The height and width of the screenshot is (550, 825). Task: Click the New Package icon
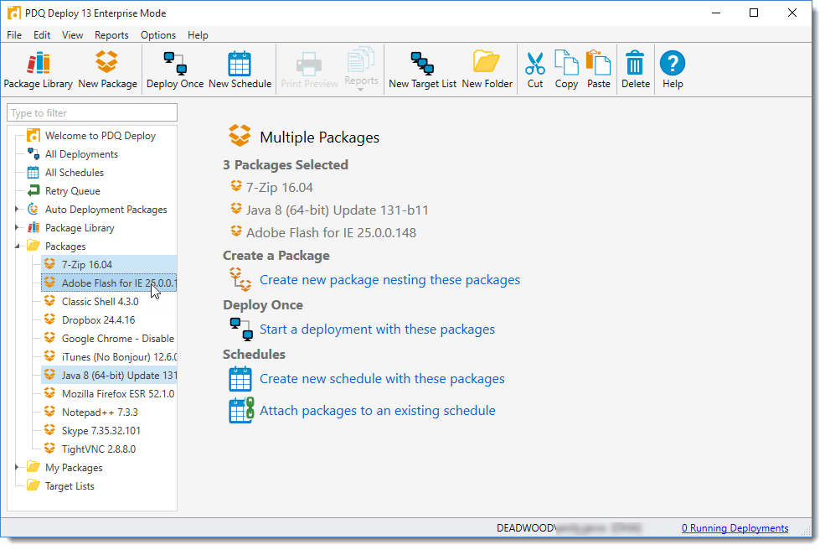tap(106, 69)
